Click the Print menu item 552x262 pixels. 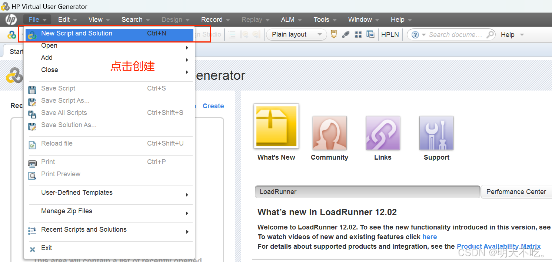click(x=109, y=162)
